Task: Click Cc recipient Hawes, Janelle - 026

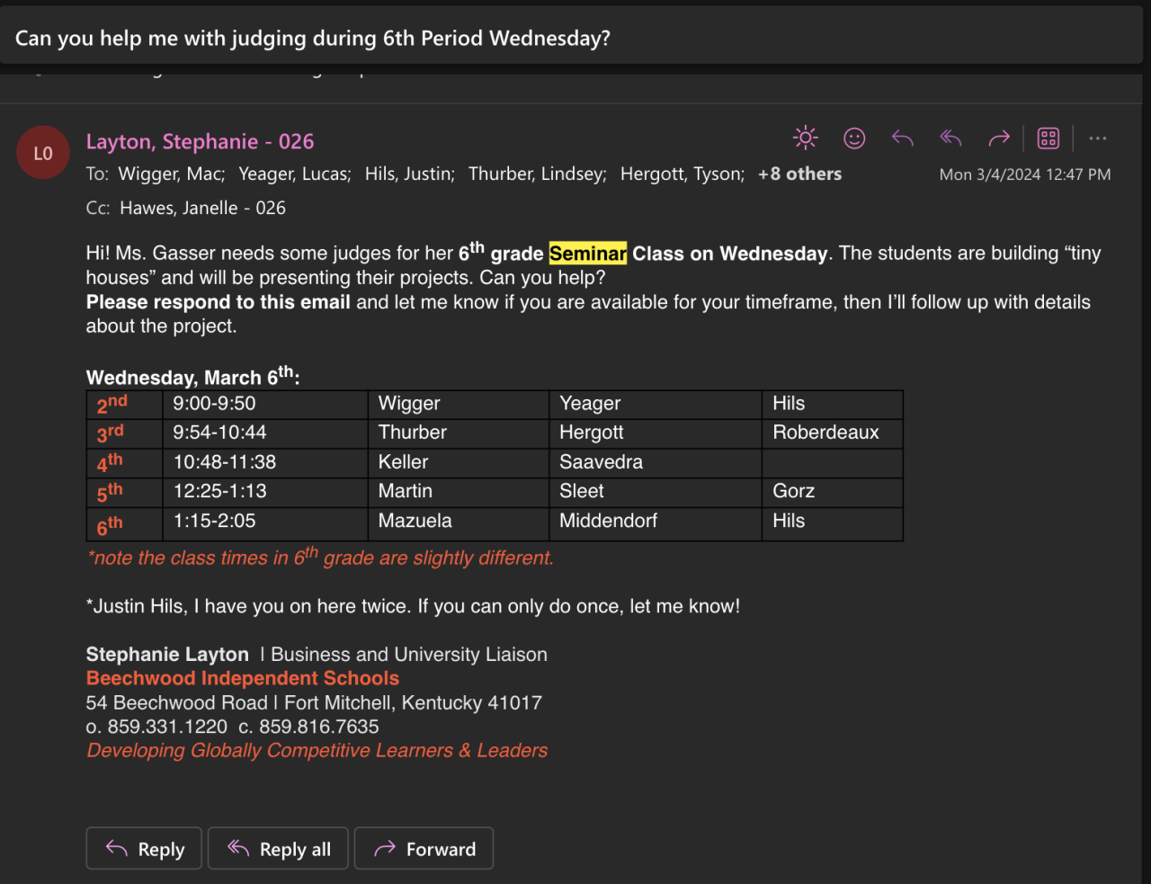Action: (x=202, y=209)
